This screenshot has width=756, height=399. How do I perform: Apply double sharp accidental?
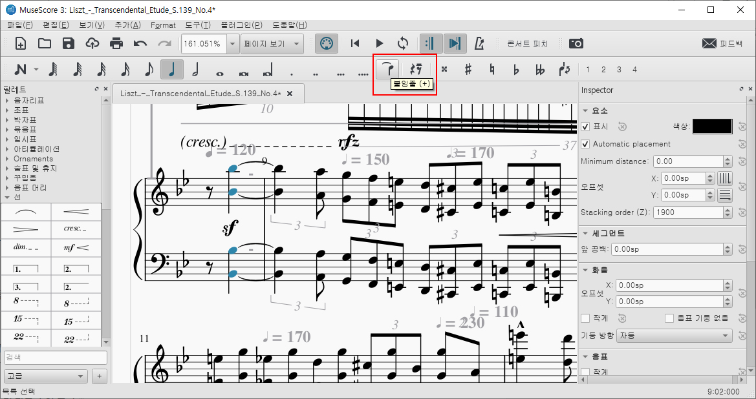click(x=444, y=70)
